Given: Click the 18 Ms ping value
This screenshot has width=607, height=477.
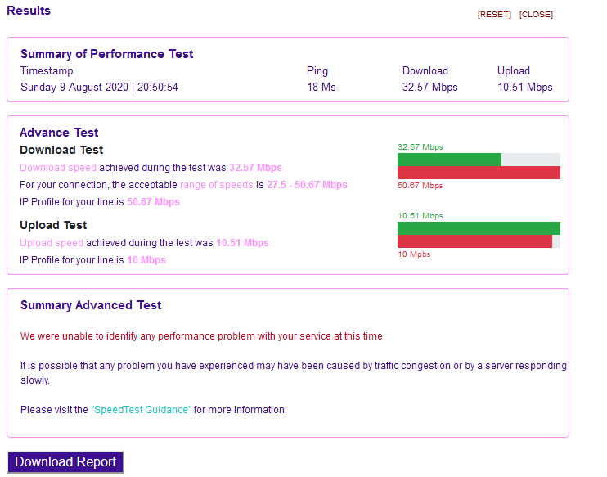Looking at the screenshot, I should coord(321,88).
